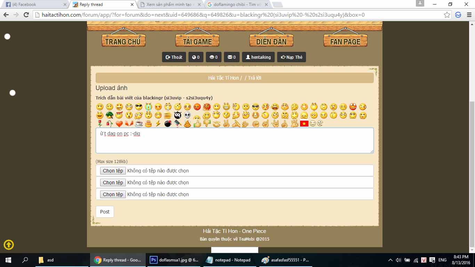This screenshot has height=267, width=475.
Task: Click the yellow scroll-to-top arrow icon
Action: [x=9, y=245]
